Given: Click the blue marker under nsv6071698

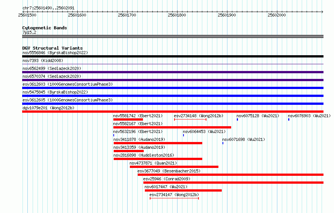Looking at the screenshot, I should coord(223,143).
